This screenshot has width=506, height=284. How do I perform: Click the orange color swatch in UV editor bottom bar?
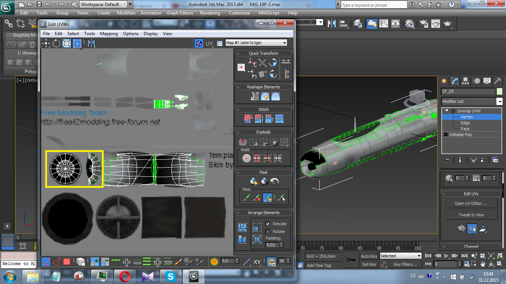pos(214,261)
